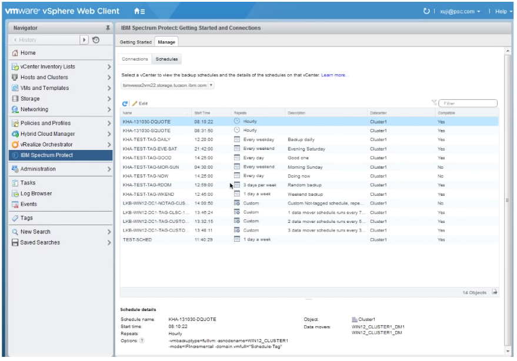
Task: Open the Schedules sub-tab
Action: point(166,59)
